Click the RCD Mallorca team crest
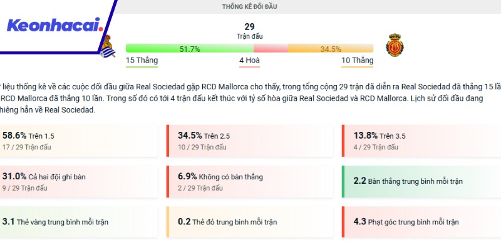Image resolution: width=501 pixels, height=250 pixels. click(x=395, y=45)
